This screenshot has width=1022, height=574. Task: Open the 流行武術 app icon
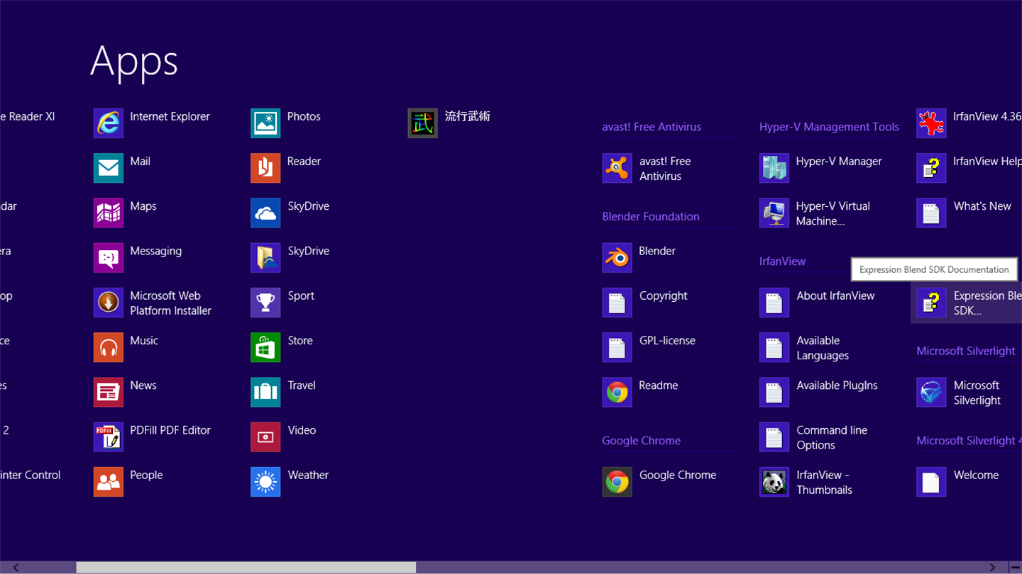422,123
